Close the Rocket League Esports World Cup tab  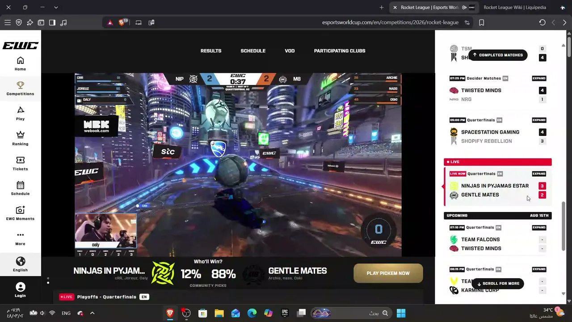tap(395, 8)
